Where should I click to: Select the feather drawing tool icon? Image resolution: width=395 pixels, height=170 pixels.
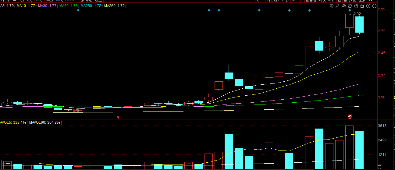coord(338,6)
